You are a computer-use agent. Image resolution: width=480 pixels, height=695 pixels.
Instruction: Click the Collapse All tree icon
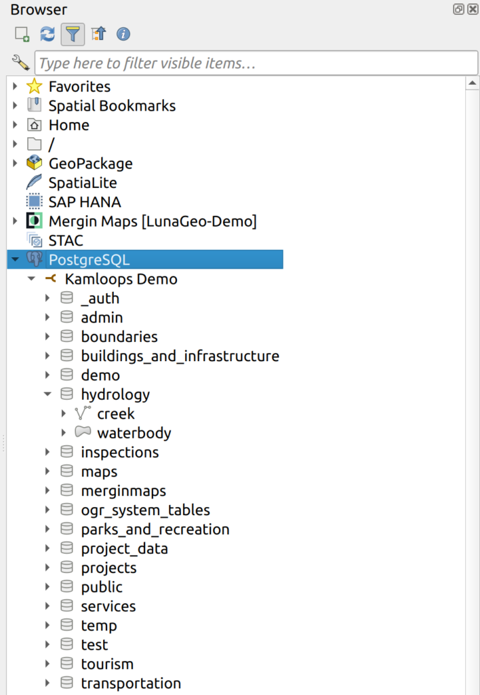[98, 34]
